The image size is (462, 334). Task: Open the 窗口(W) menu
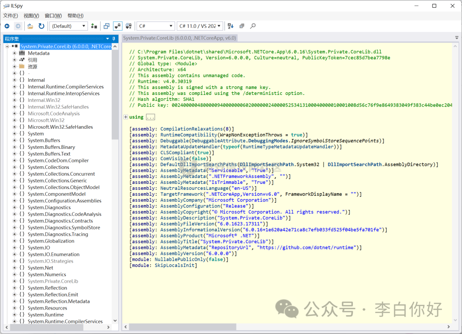(x=53, y=16)
